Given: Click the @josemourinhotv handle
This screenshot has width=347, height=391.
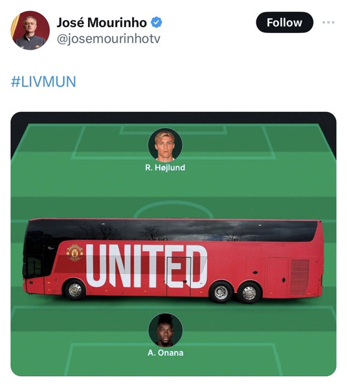Looking at the screenshot, I should (109, 39).
